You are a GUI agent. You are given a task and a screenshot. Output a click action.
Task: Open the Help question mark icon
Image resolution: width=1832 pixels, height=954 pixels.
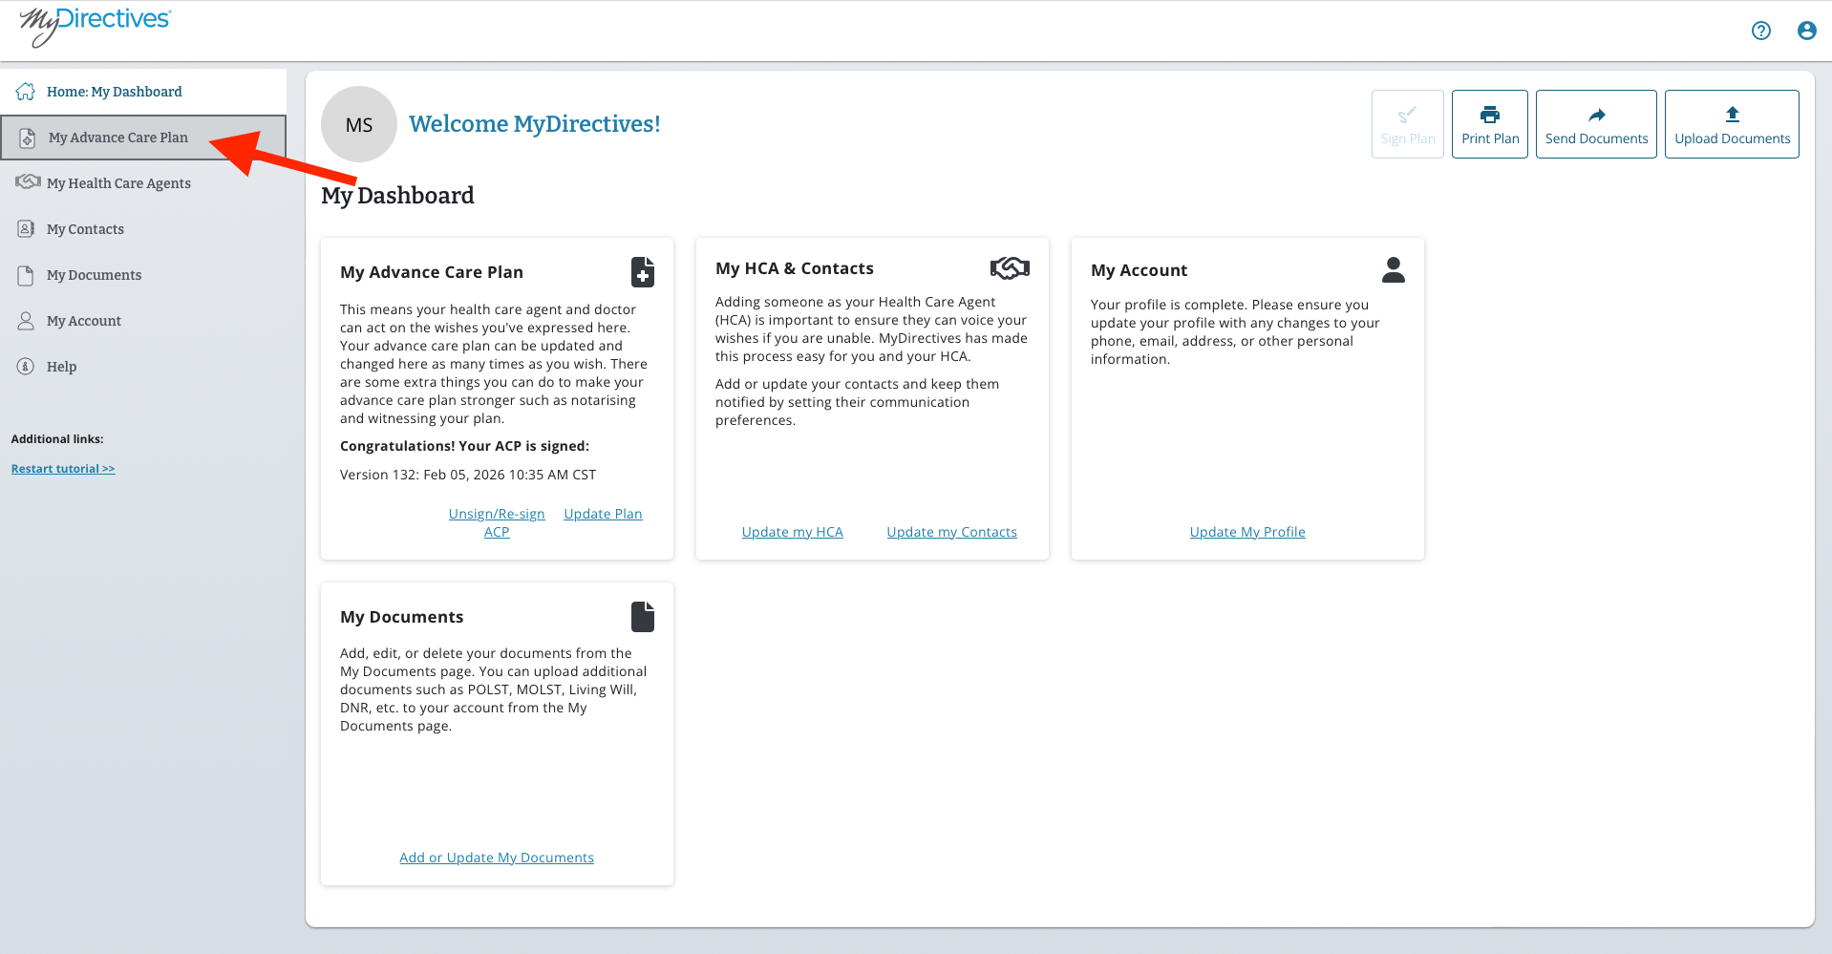coord(1760,31)
